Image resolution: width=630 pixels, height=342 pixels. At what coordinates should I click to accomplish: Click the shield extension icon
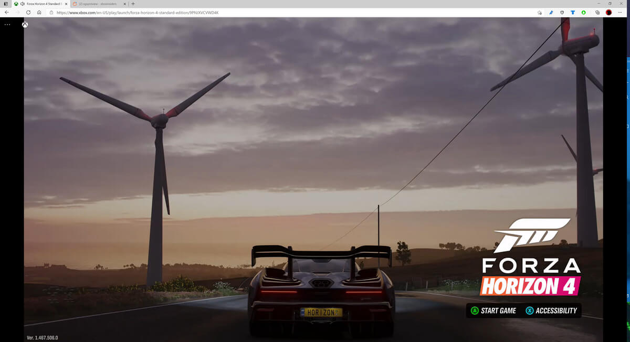(x=562, y=12)
